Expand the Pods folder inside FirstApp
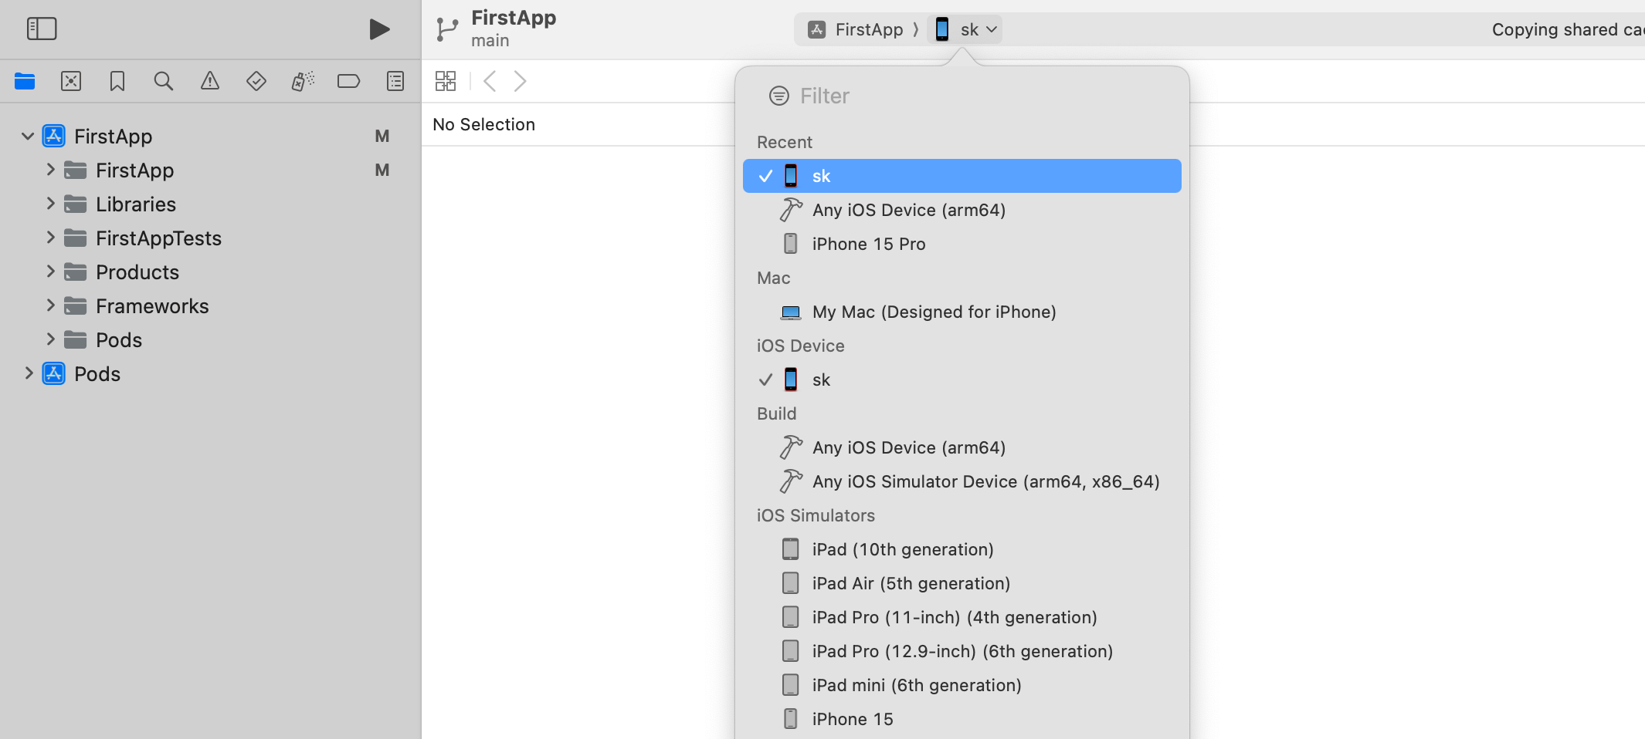This screenshot has height=739, width=1645. 50,339
